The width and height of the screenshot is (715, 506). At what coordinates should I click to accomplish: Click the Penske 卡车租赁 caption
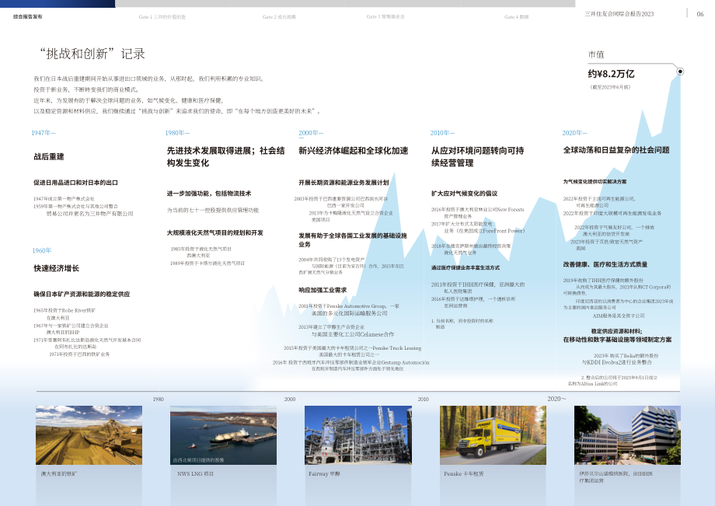pos(464,474)
